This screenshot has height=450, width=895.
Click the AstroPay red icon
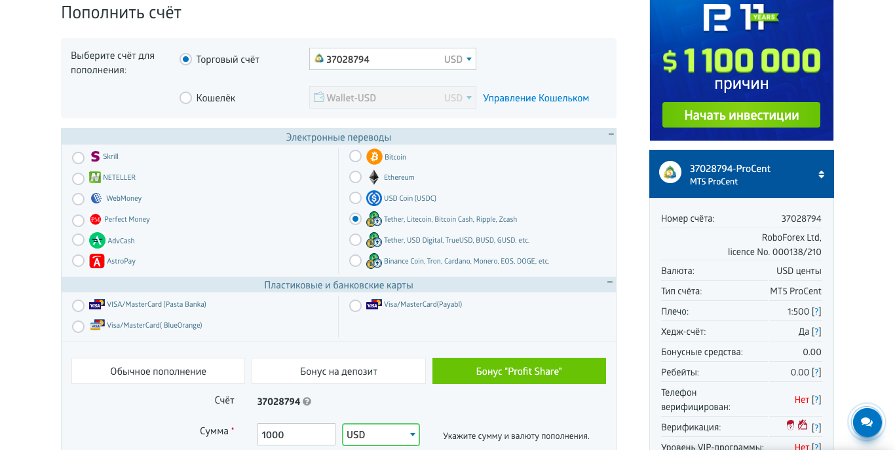click(x=96, y=262)
